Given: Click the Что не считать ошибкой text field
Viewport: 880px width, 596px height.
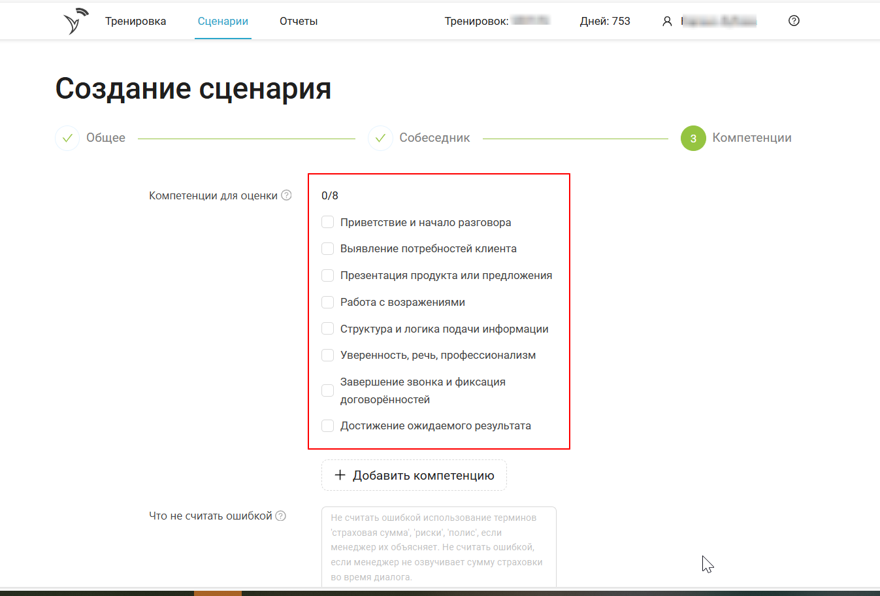Looking at the screenshot, I should pos(438,547).
